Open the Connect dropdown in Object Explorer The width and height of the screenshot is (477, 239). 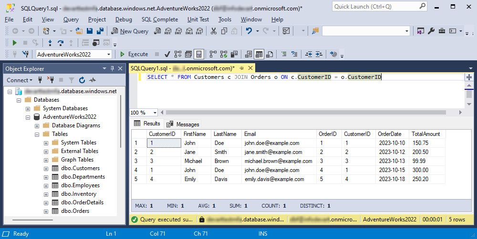[x=20, y=80]
